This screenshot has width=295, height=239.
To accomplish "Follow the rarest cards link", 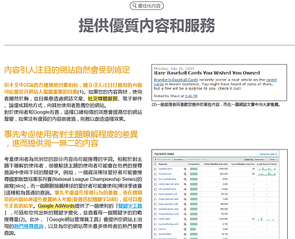I will click(271, 80).
